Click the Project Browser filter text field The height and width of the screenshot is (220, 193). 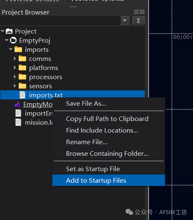pos(60,21)
